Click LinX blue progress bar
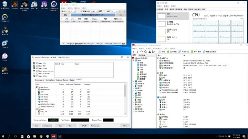This screenshot has width=248, height=139. pos(93,15)
